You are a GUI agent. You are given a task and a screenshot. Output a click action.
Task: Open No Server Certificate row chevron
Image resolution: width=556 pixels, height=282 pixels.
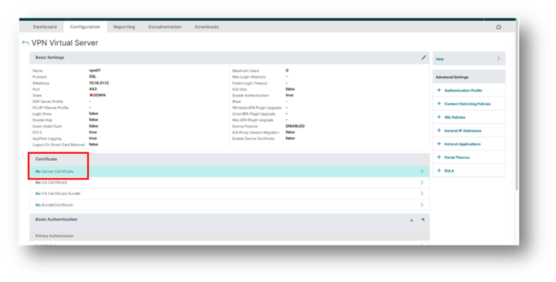click(x=422, y=171)
